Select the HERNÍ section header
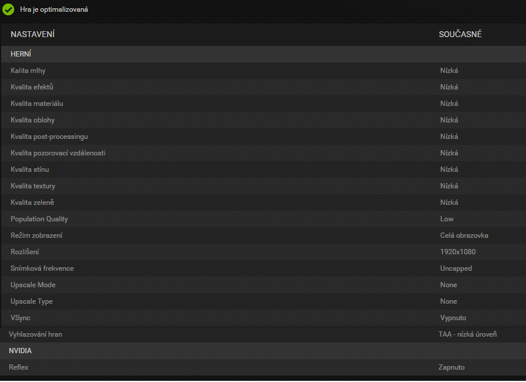Viewport: 526px width, 382px height. click(x=21, y=54)
